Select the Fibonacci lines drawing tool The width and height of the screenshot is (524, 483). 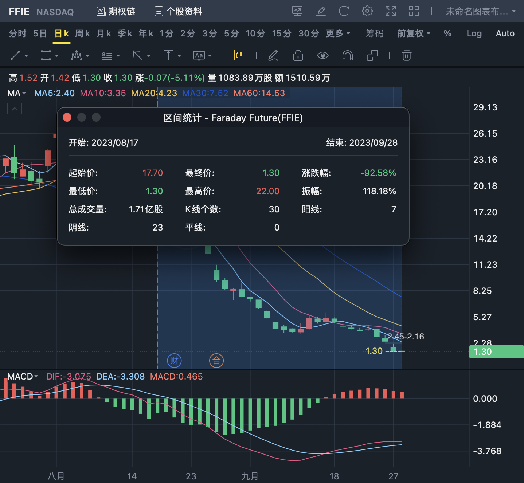(x=107, y=56)
